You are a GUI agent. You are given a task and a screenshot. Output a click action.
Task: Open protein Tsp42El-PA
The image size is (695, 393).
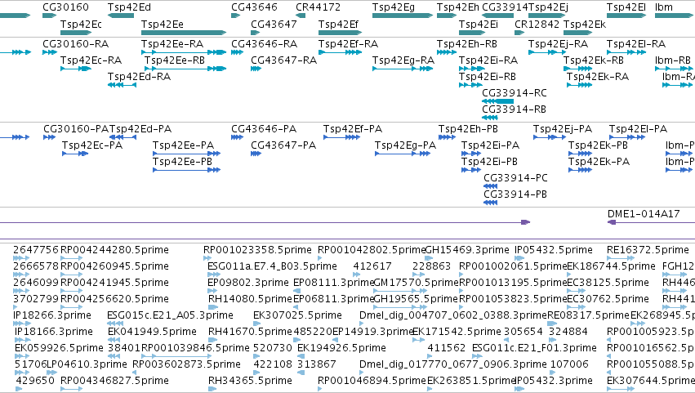click(x=638, y=129)
